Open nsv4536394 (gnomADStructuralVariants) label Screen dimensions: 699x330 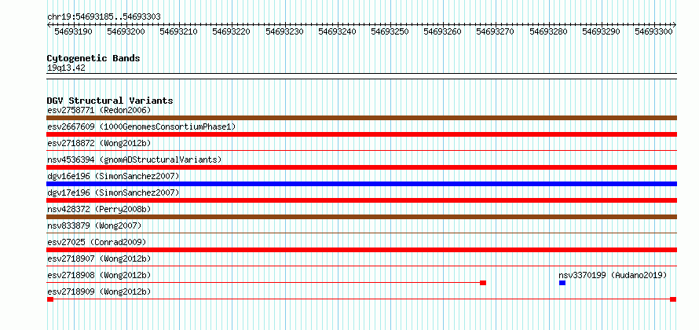click(134, 159)
